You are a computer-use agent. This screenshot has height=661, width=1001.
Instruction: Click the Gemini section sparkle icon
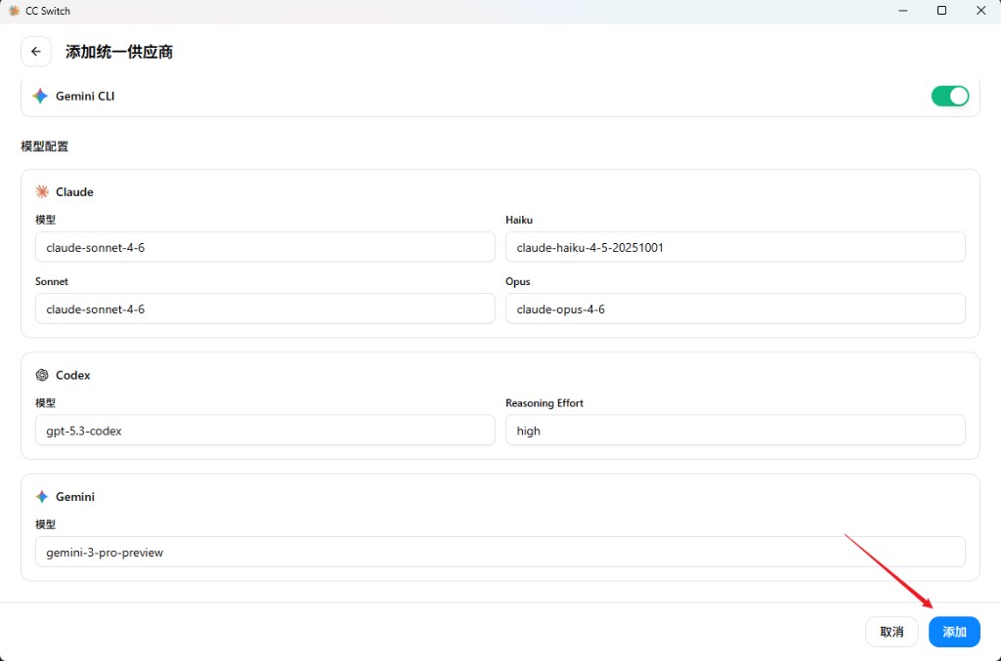tap(42, 497)
